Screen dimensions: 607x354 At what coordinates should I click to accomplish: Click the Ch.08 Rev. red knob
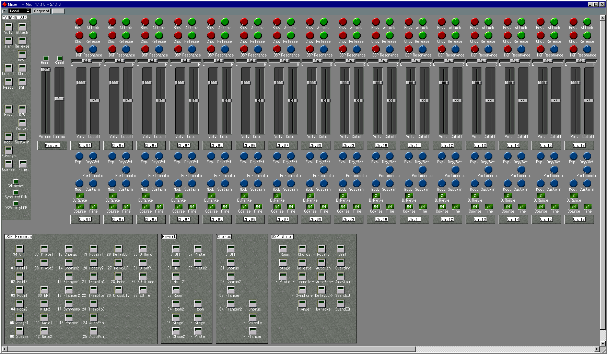[310, 22]
